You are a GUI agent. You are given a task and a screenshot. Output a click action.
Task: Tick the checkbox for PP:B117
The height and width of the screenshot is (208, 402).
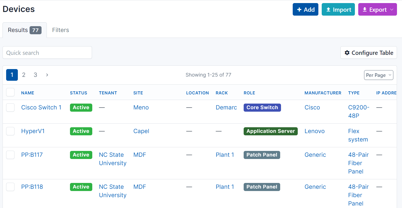10,155
